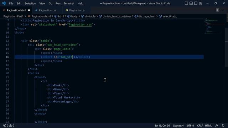Change encoding via UTF-8 status

(x=190, y=126)
